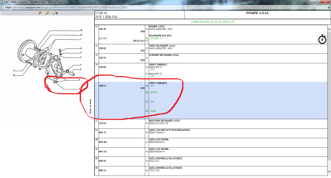Select callout 3 on the diagram
The width and height of the screenshot is (331, 178).
click(79, 80)
